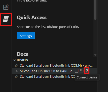Image resolution: width=108 pixels, height=92 pixels.
Task: Collapse the DEVICES section chevron
Action: pyautogui.click(x=14, y=60)
